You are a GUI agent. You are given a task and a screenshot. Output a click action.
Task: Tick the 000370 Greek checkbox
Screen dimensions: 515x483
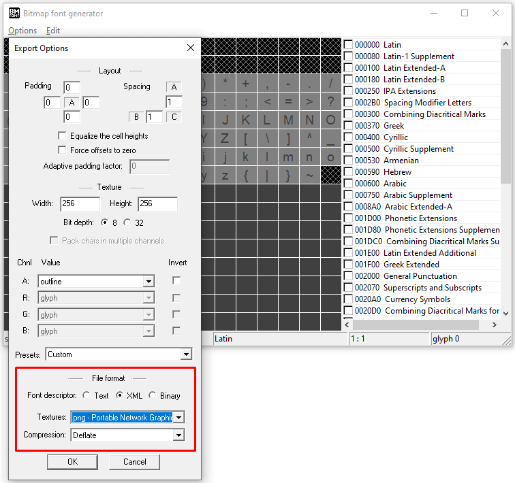coord(348,125)
